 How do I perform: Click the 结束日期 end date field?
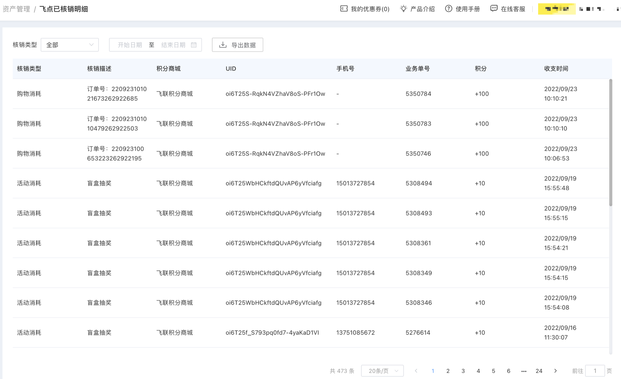point(173,45)
